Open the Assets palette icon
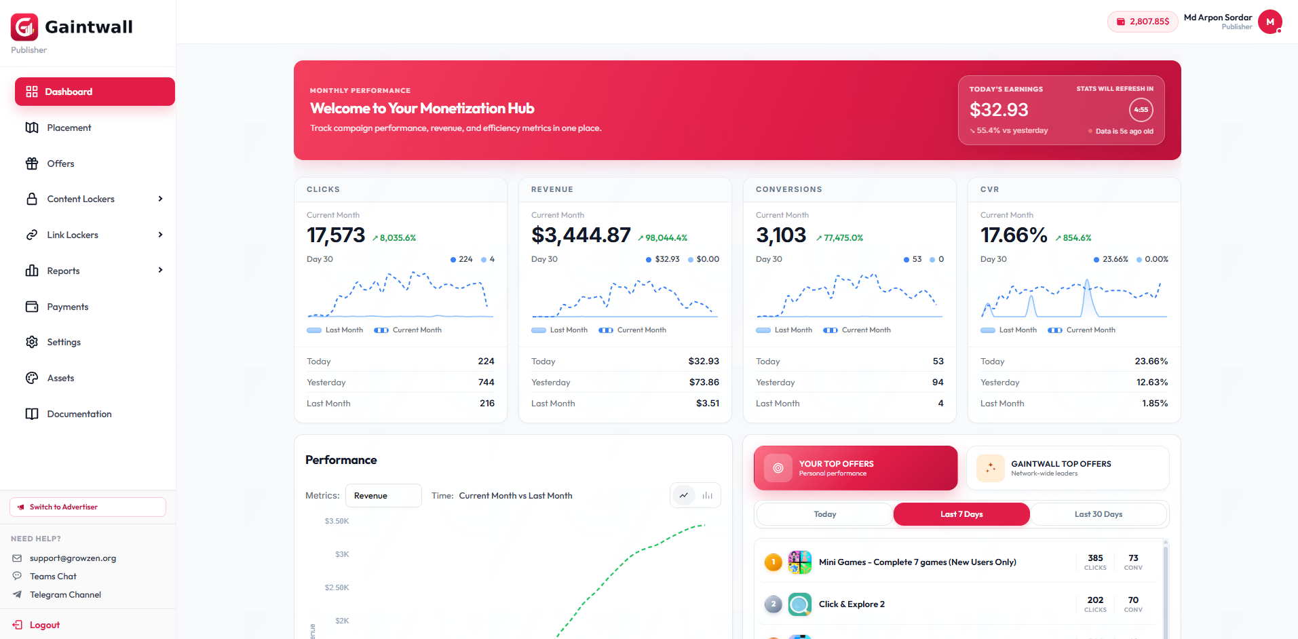The image size is (1298, 639). tap(32, 378)
